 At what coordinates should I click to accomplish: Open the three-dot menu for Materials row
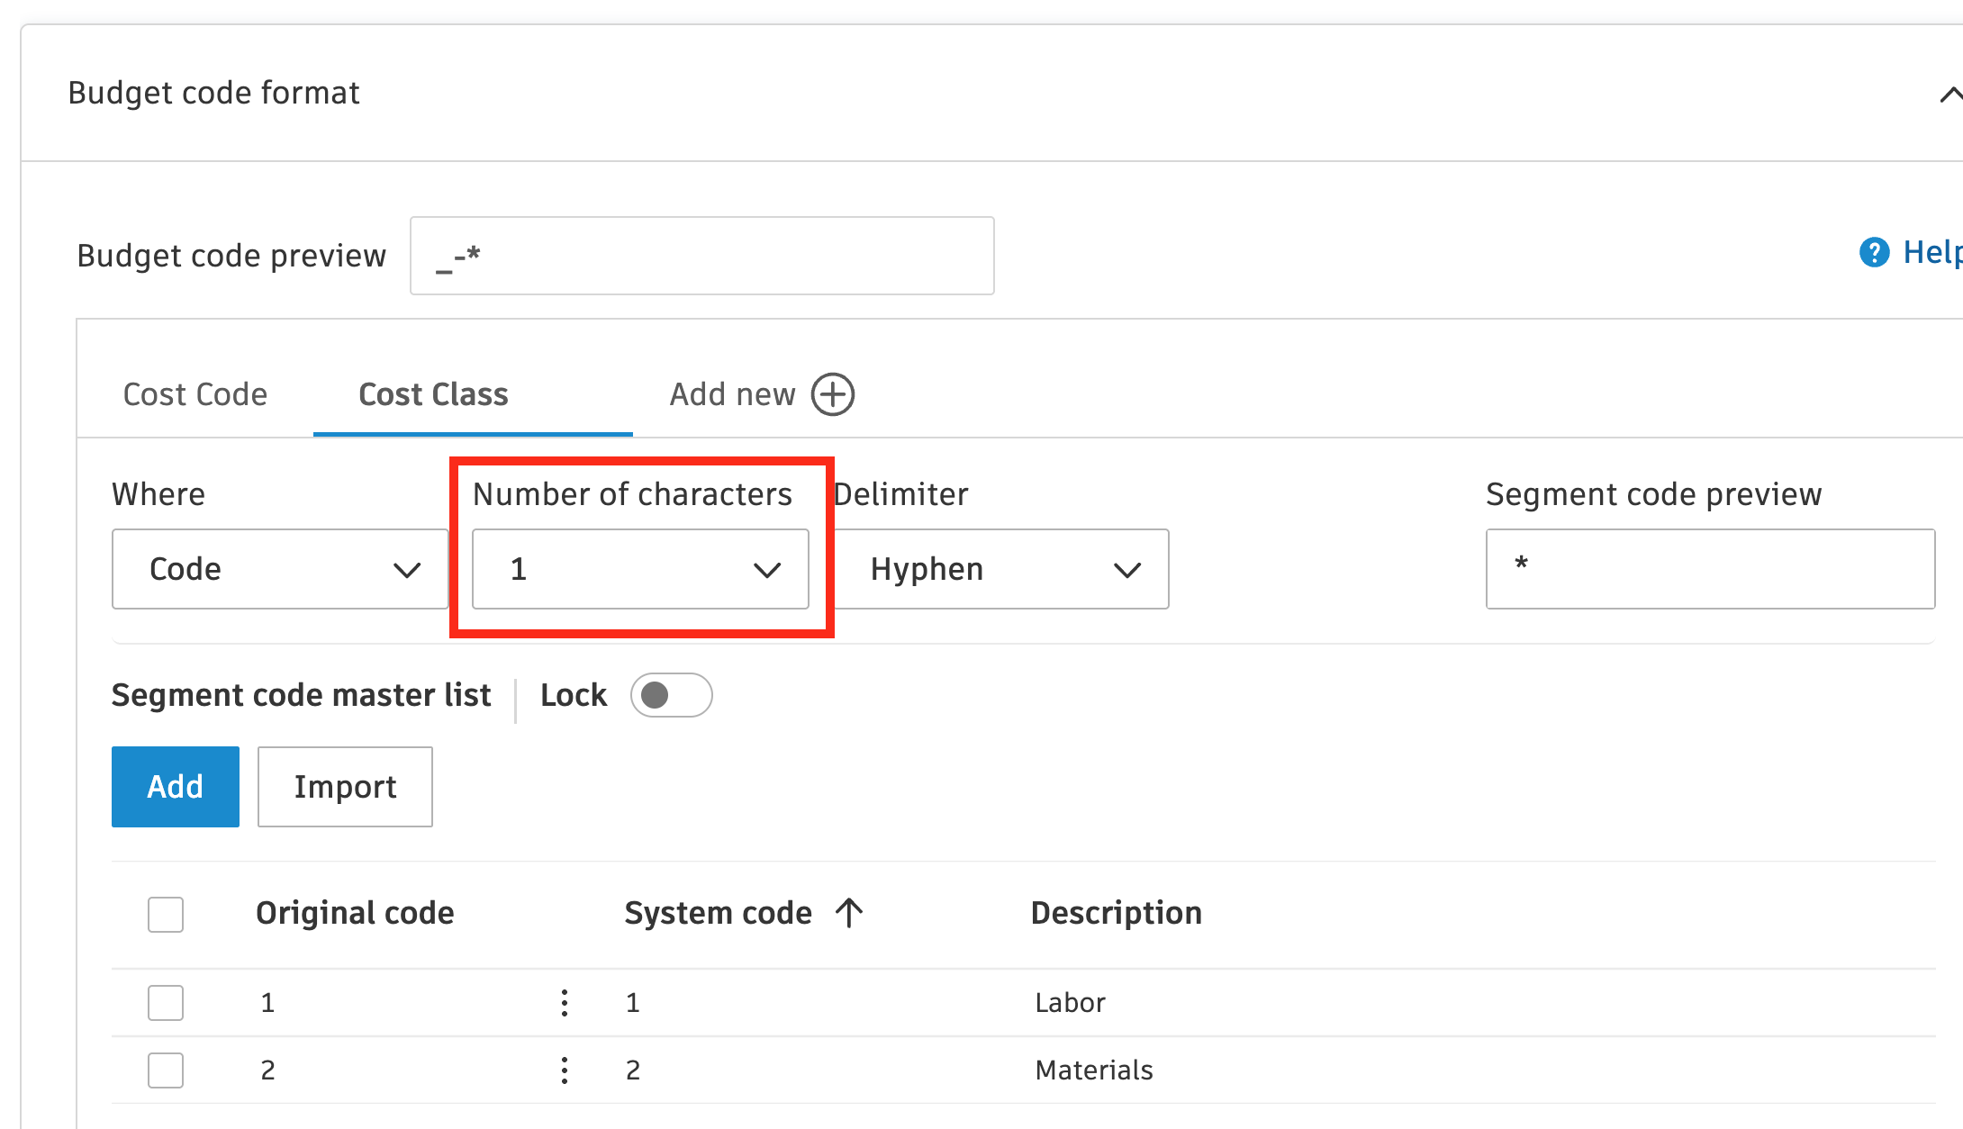point(565,1070)
